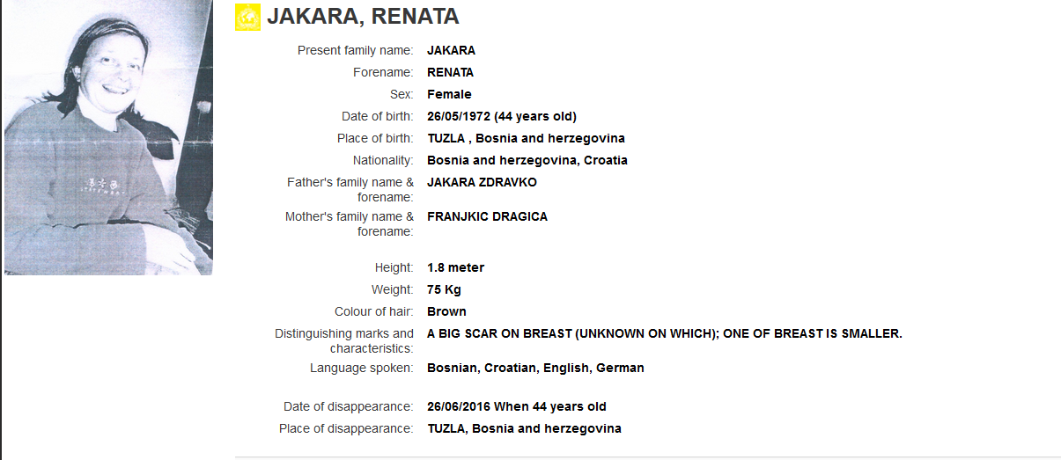The image size is (1061, 460).
Task: Click the place of birth value
Action: pyautogui.click(x=526, y=138)
